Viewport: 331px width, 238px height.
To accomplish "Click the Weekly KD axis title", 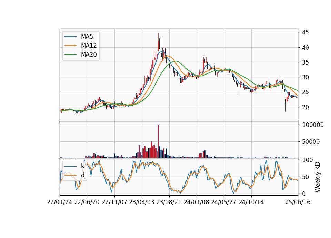I will (x=317, y=177).
